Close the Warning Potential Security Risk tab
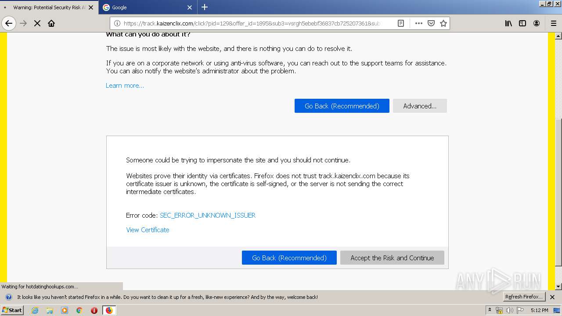The width and height of the screenshot is (562, 316). (91, 7)
